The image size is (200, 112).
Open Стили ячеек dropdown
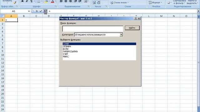click(119, 2)
